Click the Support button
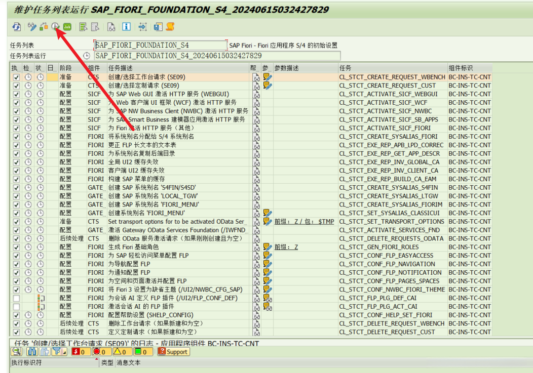The image size is (533, 373). (173, 352)
